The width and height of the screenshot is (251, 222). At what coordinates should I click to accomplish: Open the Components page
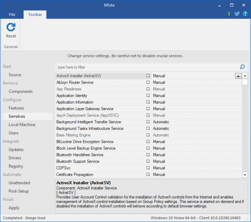(x=21, y=91)
